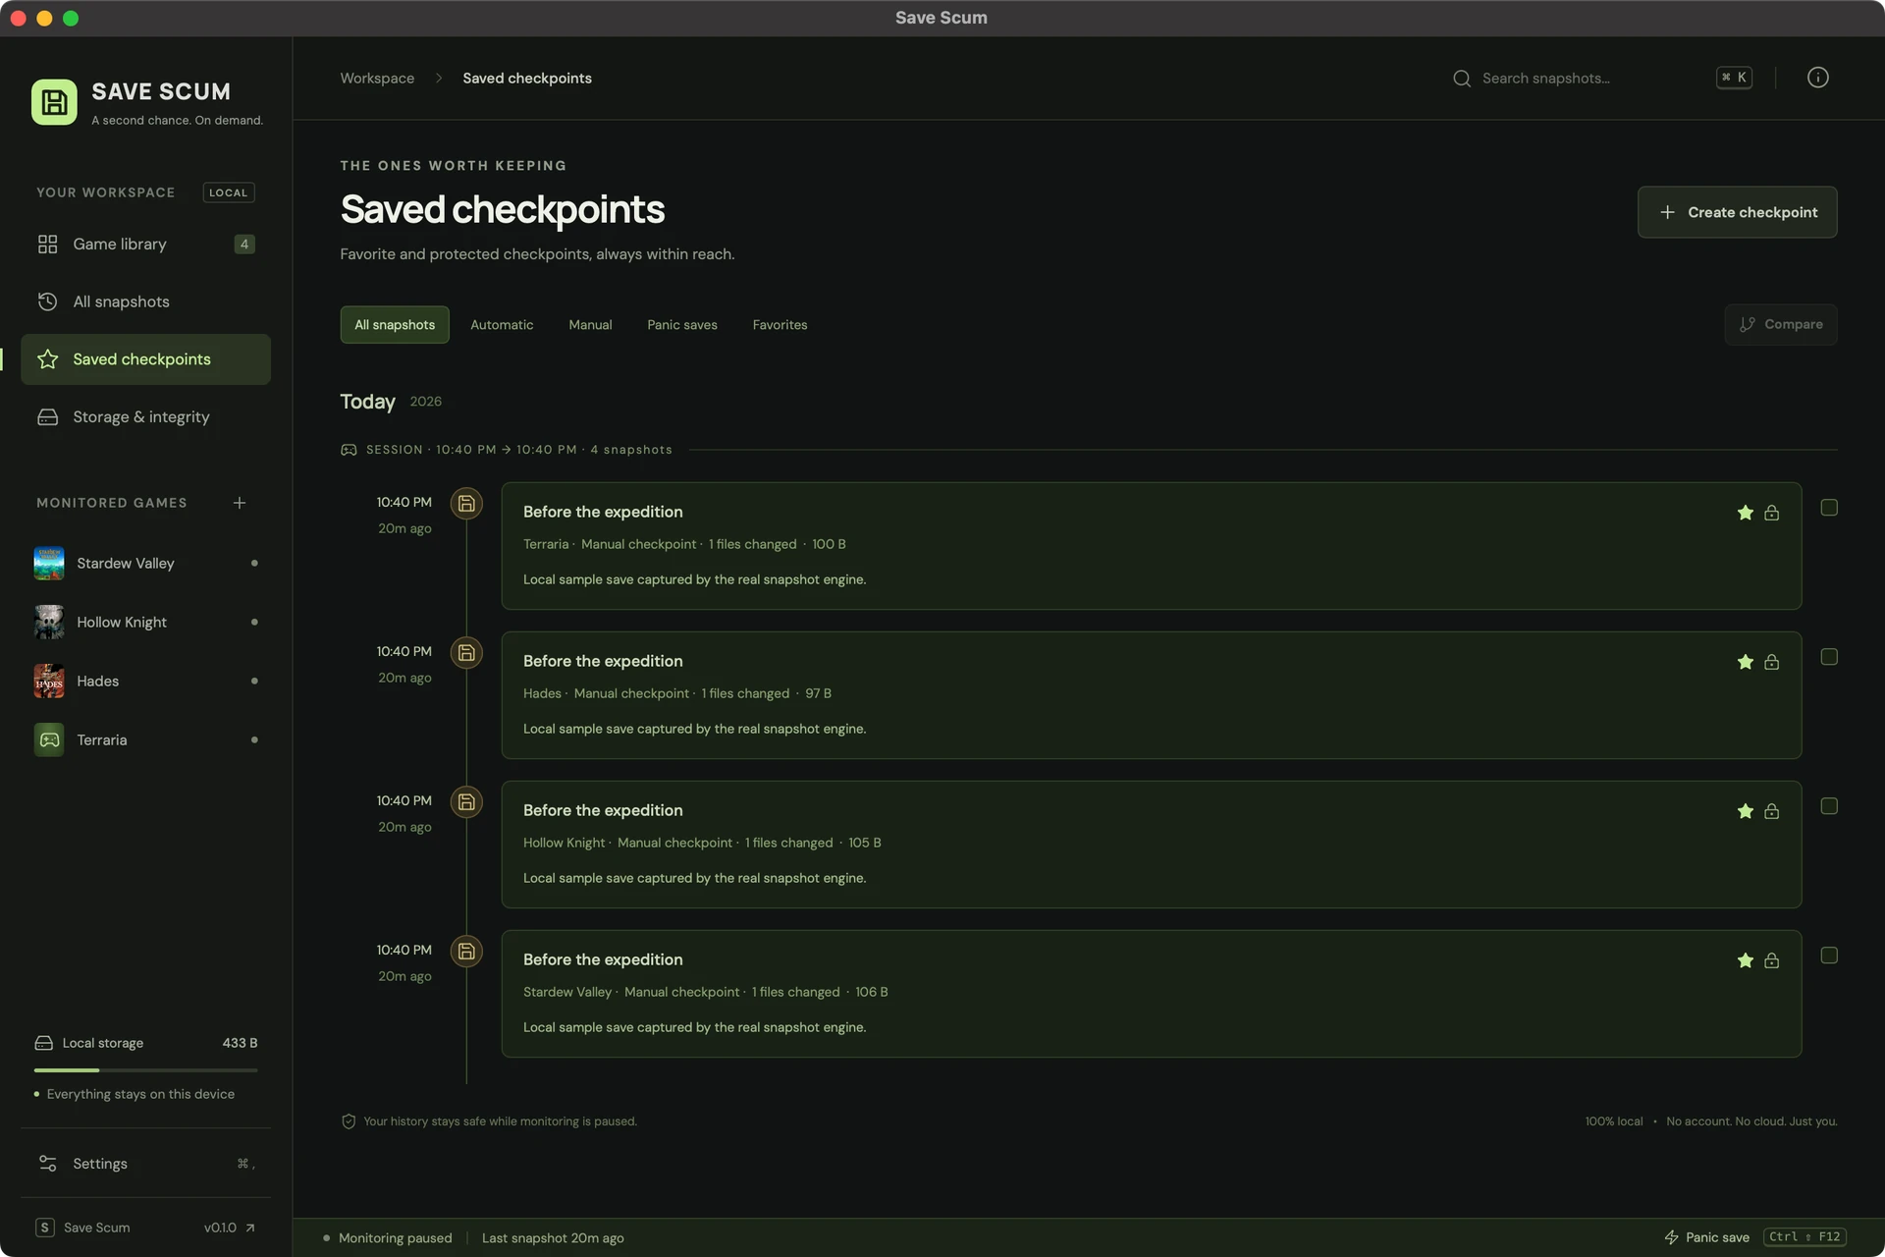Open the Terraria 'Before the expedition' title
The image size is (1885, 1257).
point(603,512)
